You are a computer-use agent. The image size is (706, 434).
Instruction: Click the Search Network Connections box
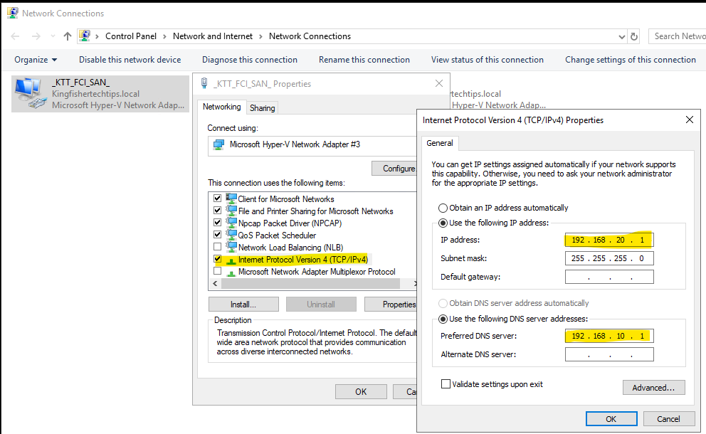pos(678,36)
